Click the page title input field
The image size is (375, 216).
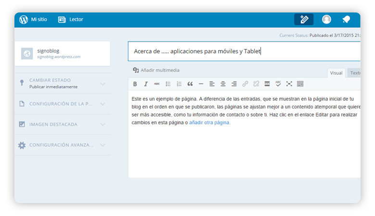click(244, 51)
